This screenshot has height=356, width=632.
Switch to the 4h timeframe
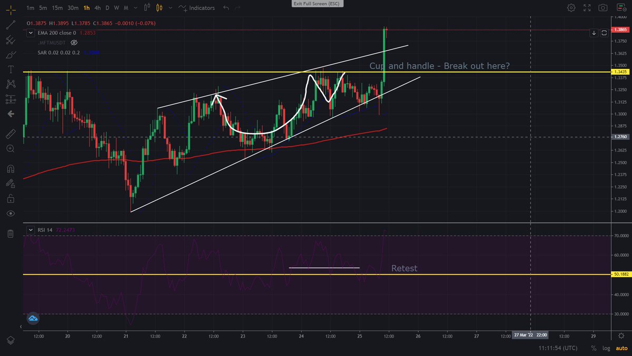coord(98,8)
